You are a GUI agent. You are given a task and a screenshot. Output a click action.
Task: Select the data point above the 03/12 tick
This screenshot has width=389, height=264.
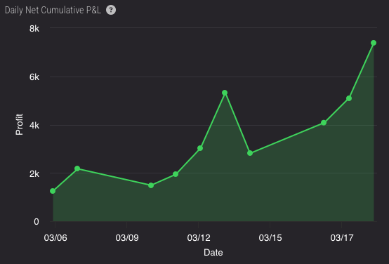(x=200, y=148)
